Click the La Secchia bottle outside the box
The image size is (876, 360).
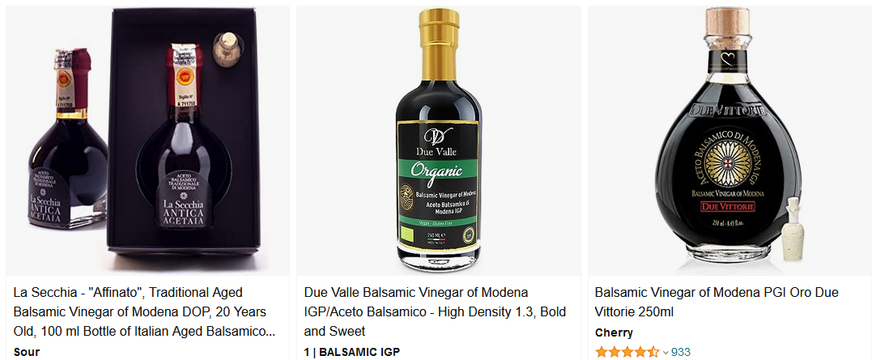click(x=67, y=138)
